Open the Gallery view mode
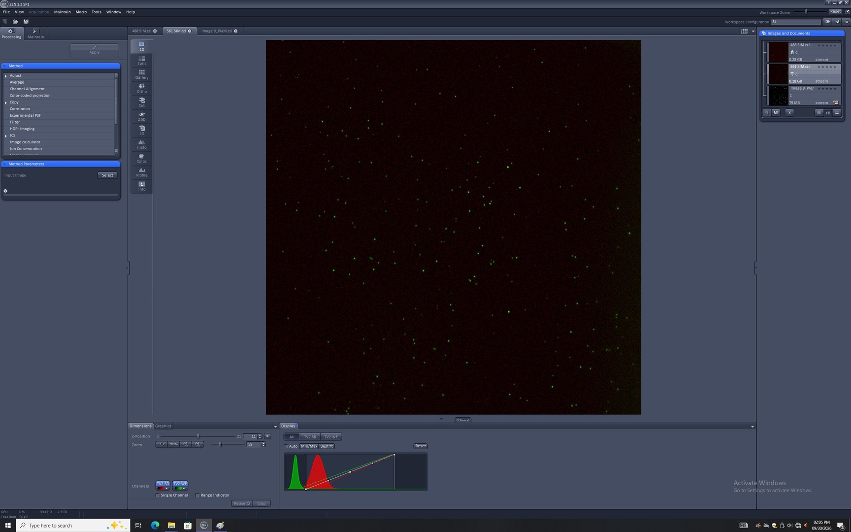 tap(141, 74)
